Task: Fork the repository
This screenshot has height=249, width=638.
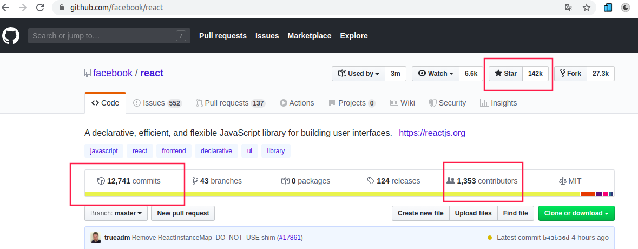Action: [x=570, y=74]
